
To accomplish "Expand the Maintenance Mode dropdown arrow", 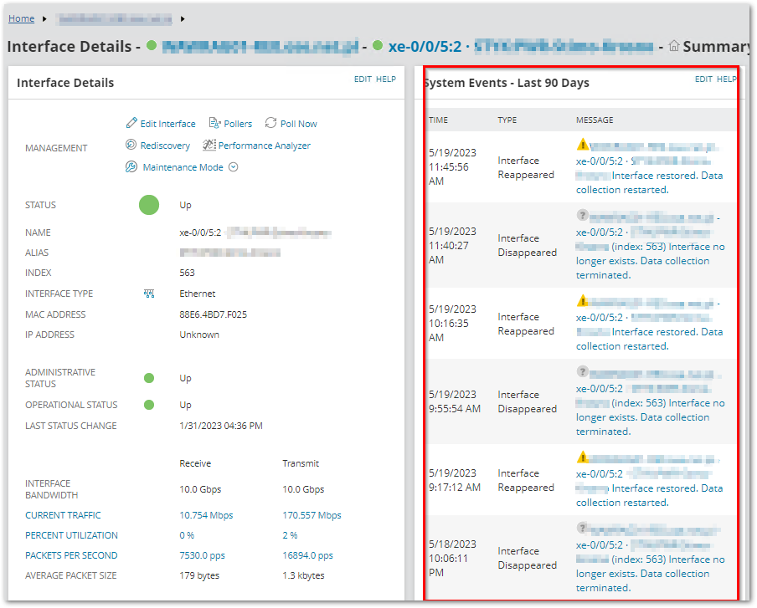I will (x=233, y=166).
